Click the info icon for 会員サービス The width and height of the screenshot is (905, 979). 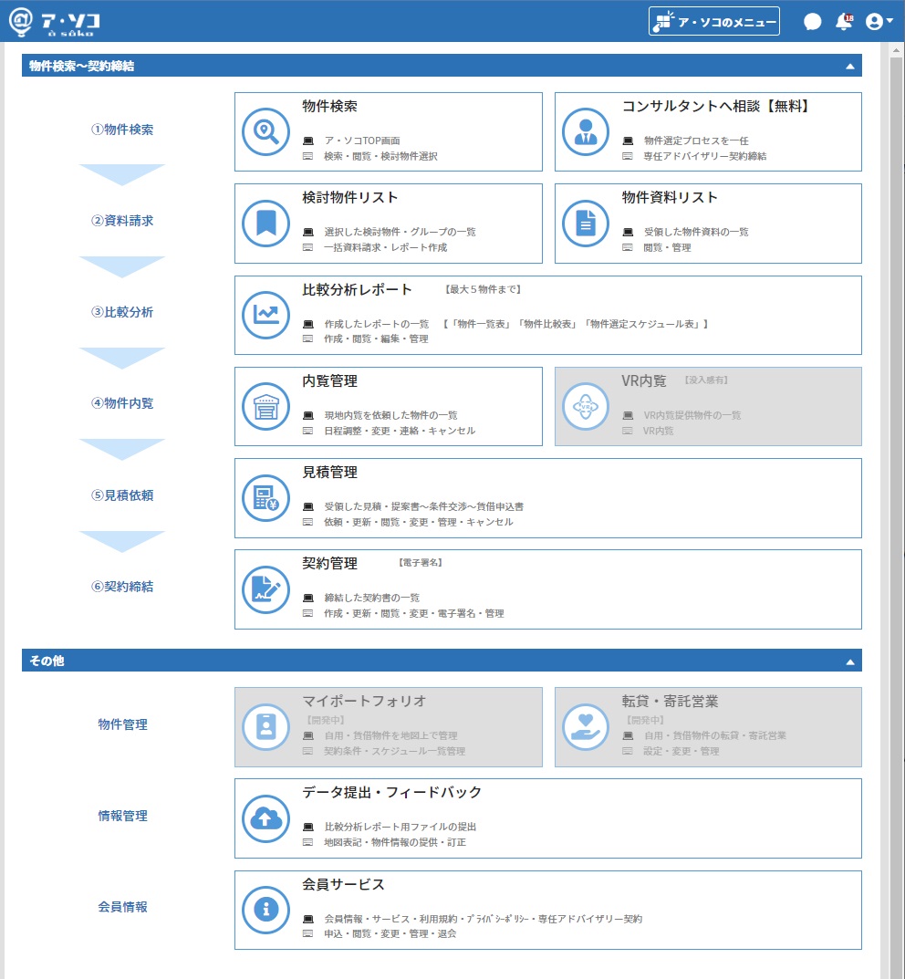tap(265, 910)
